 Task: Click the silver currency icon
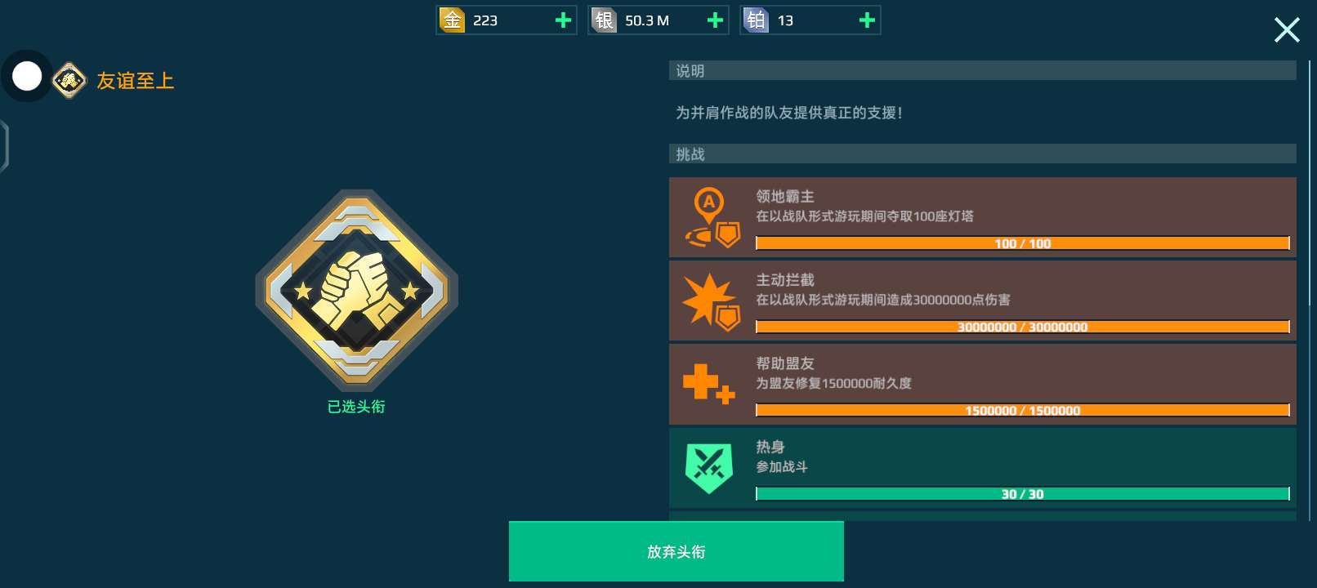(604, 20)
